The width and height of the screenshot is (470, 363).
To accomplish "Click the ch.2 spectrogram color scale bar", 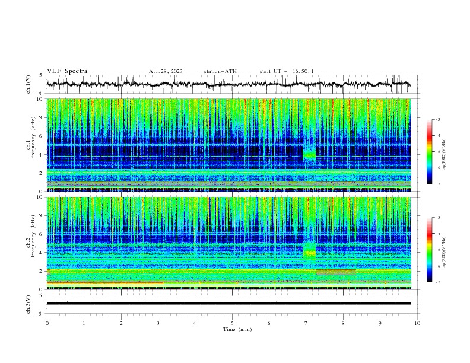I will (429, 250).
